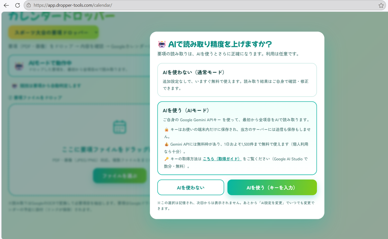Choose the AIを使う（AIモード） option card
This screenshot has height=239, width=388.
[x=237, y=138]
